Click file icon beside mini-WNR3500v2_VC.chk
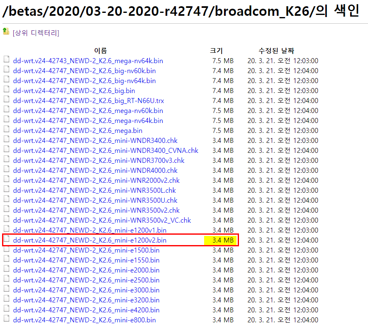Screen dimensions: 368x324 coord(7,219)
